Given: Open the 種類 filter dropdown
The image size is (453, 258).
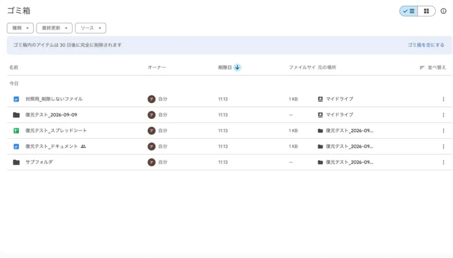Looking at the screenshot, I should [x=20, y=28].
